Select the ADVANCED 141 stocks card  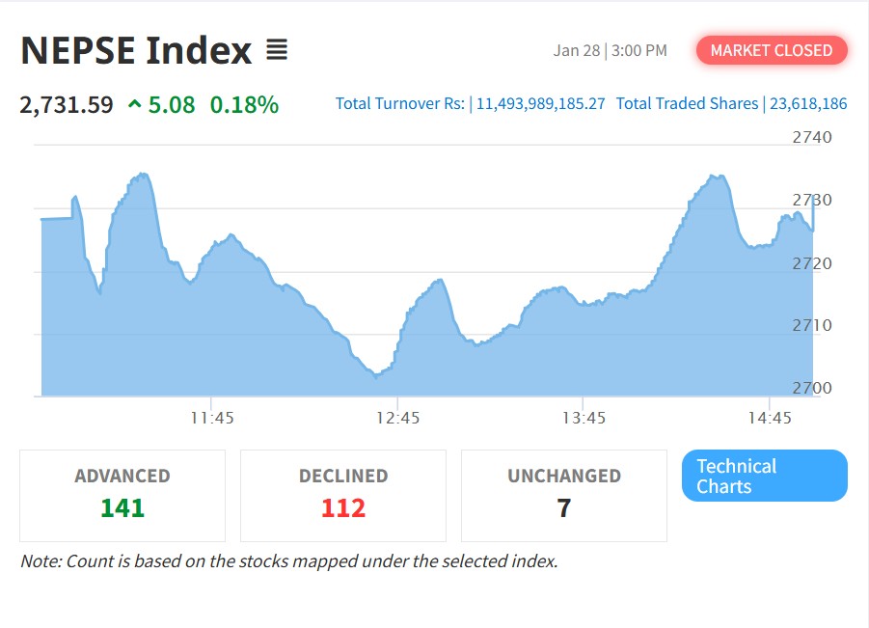(x=122, y=495)
